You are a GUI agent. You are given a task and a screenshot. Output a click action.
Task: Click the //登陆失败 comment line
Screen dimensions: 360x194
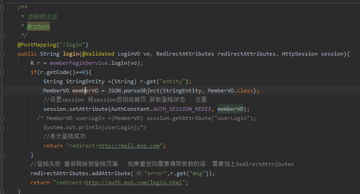click(x=162, y=164)
